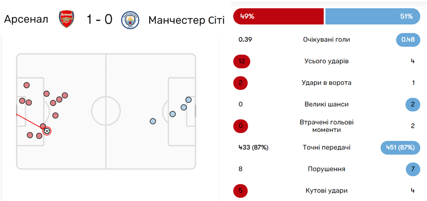Open the Манчестер Сіті team name link
The width and height of the screenshot is (427, 201).
186,20
